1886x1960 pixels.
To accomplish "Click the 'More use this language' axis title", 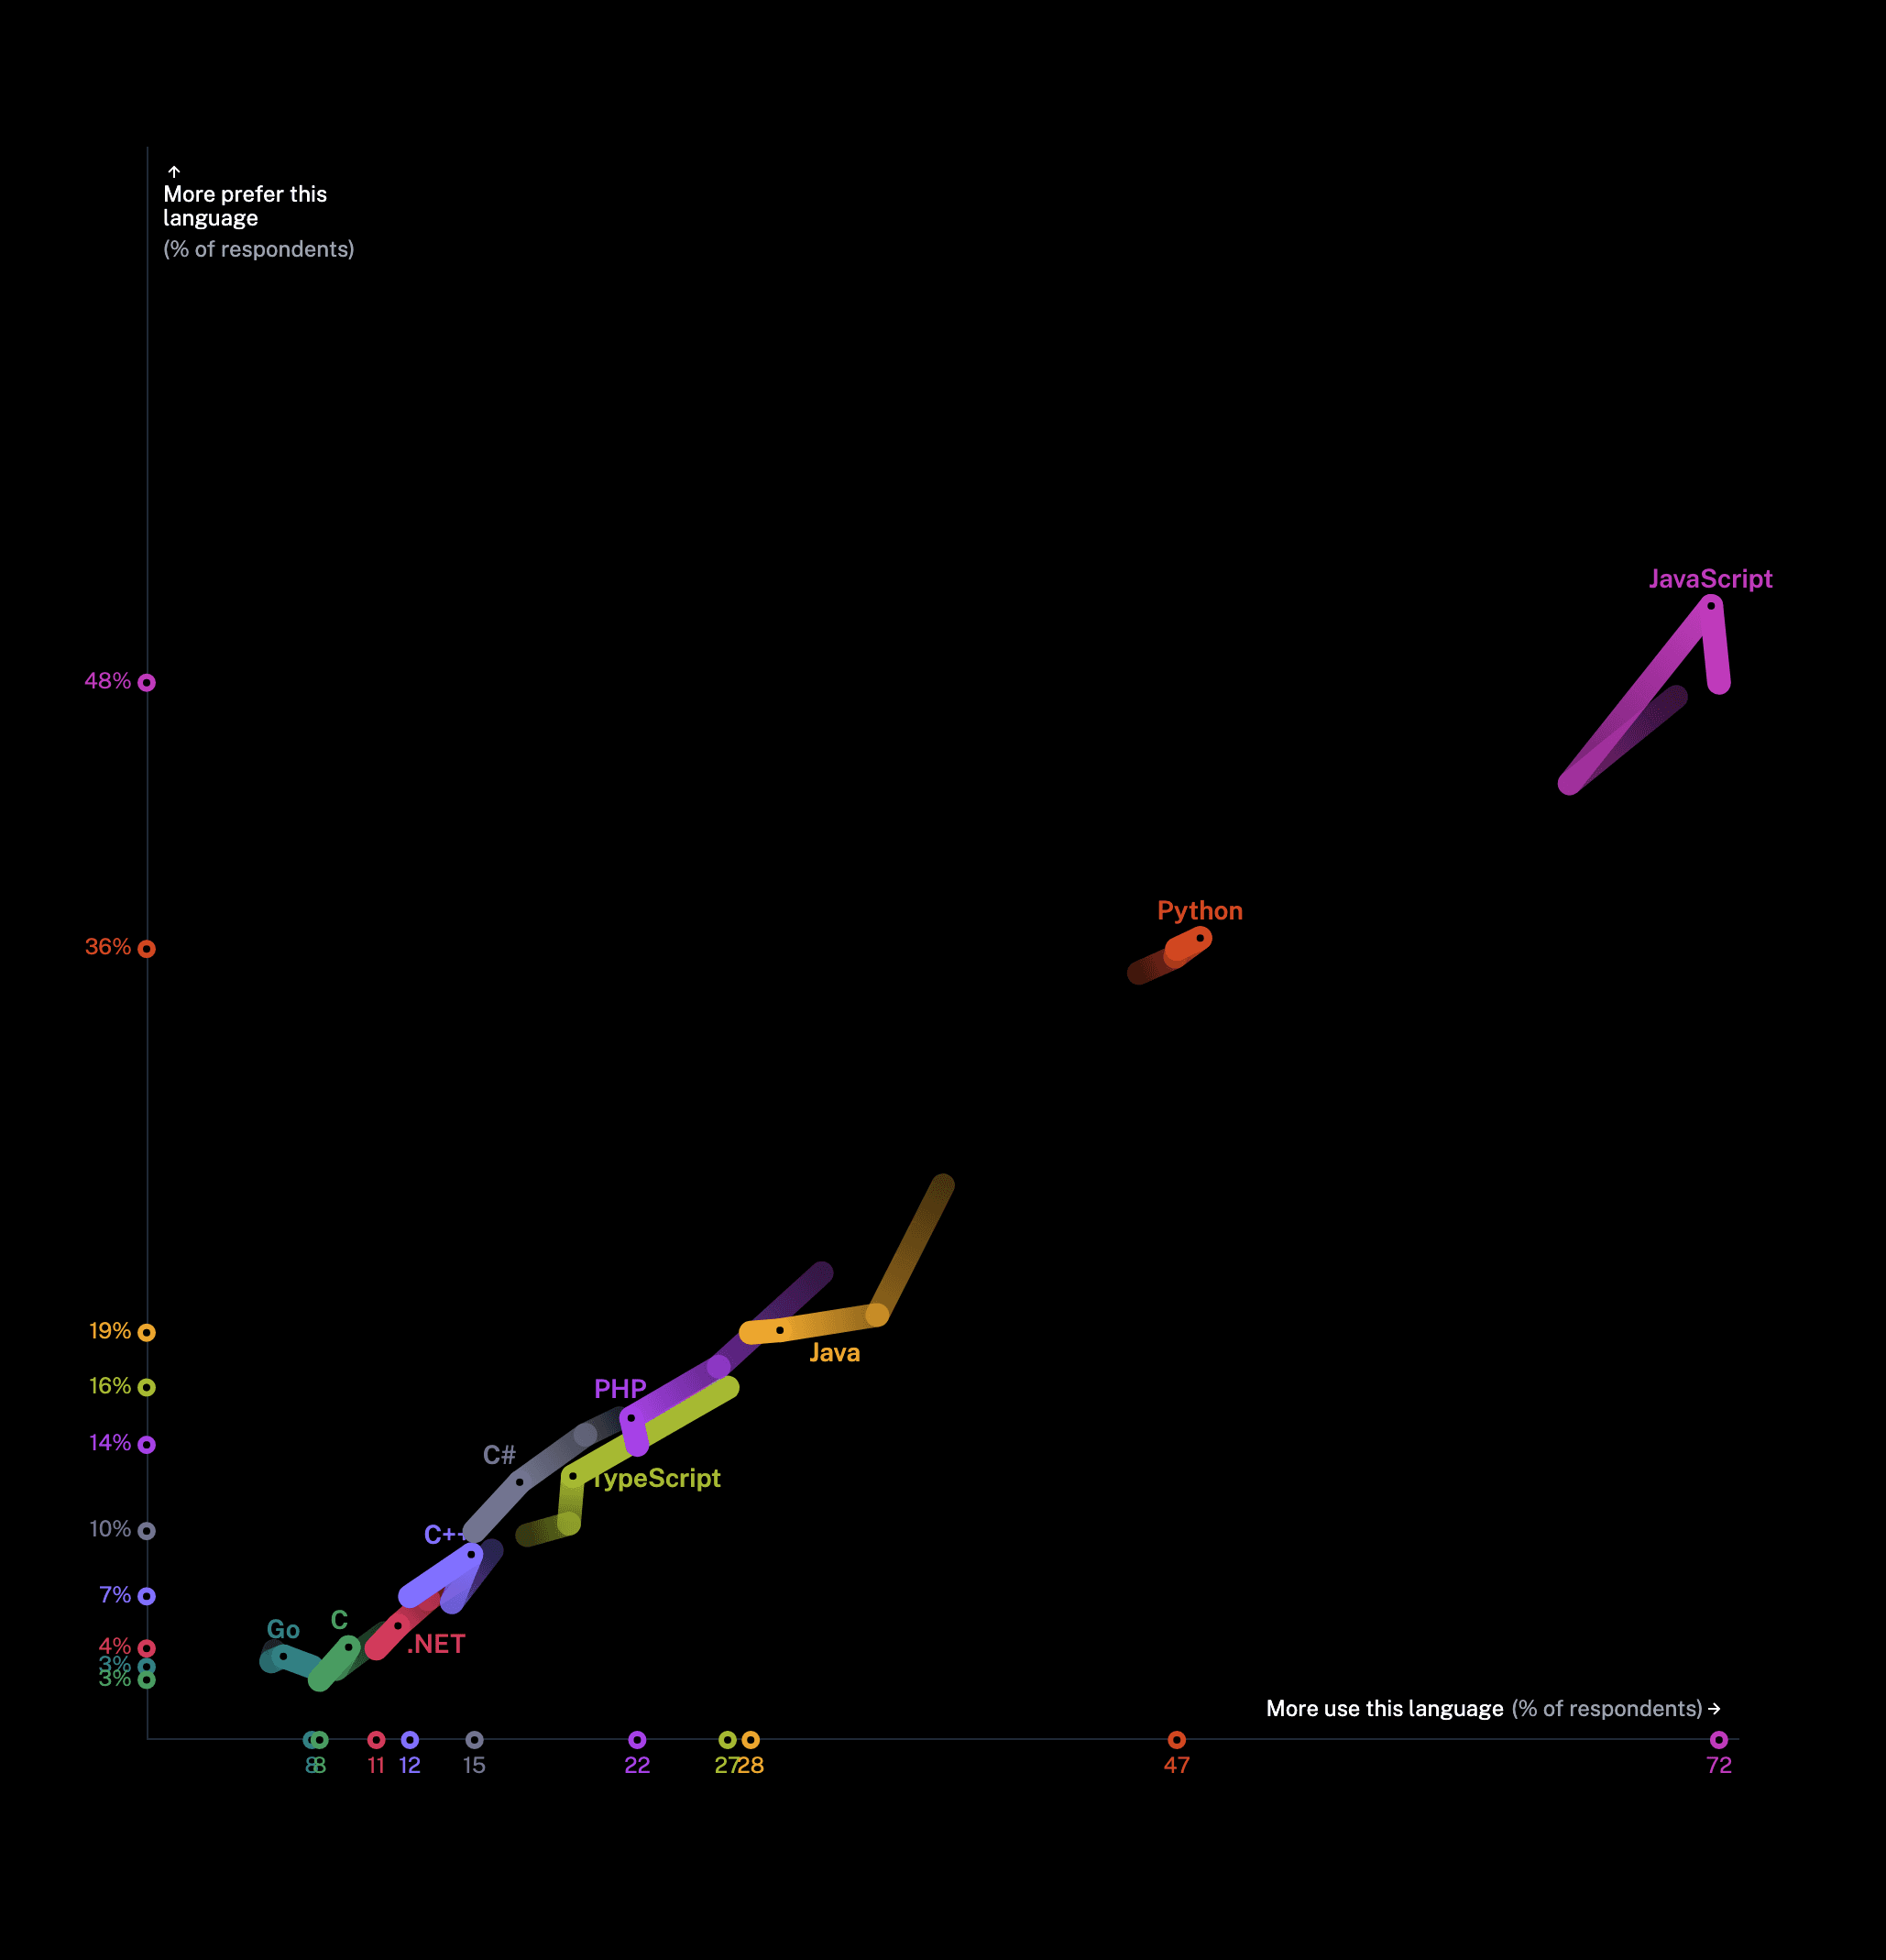I will (x=1385, y=1709).
